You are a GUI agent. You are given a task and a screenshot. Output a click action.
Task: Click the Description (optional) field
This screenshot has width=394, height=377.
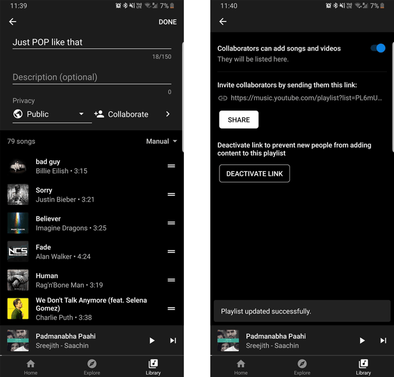(92, 77)
